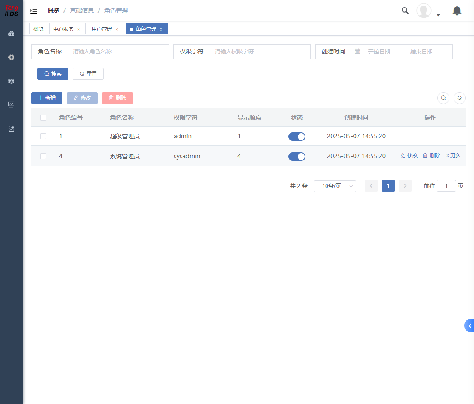
Task: Close the 角色管理 tab
Action: tap(161, 29)
